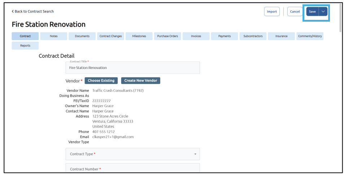Open the Subcontractors tab

click(x=253, y=36)
